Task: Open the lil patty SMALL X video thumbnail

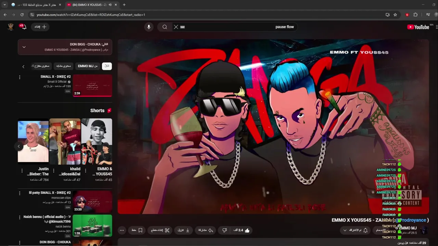Action: click(x=92, y=202)
